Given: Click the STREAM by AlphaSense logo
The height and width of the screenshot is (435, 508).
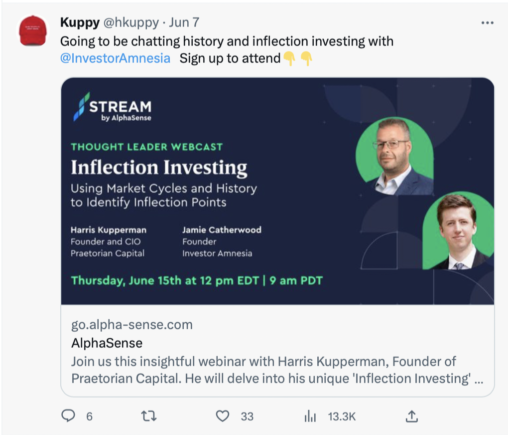Looking at the screenshot, I should [x=113, y=107].
